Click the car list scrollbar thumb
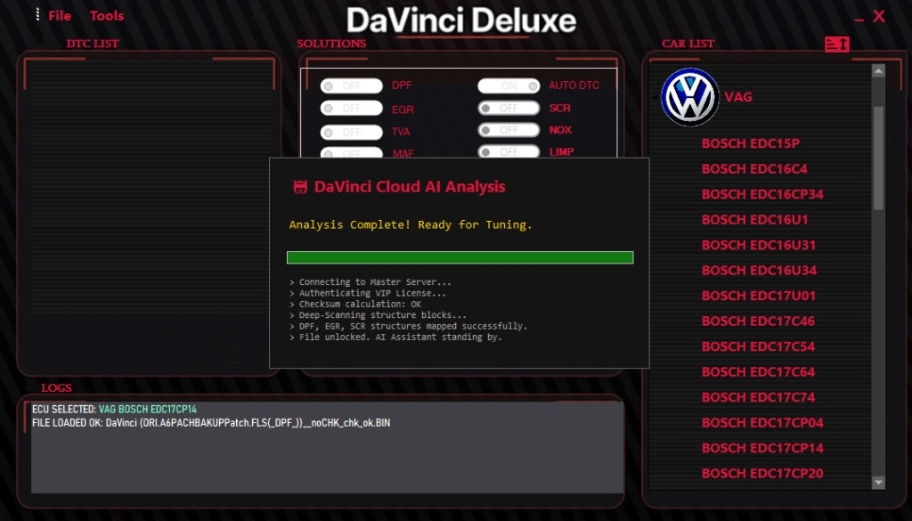Screen dimensions: 912x521 878,158
